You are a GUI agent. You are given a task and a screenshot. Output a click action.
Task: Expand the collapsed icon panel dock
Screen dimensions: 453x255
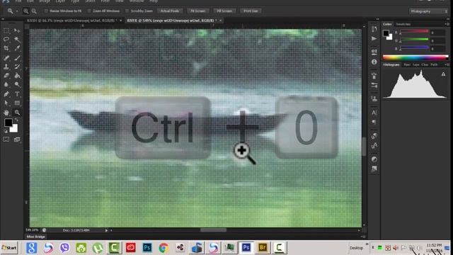pyautogui.click(x=377, y=19)
